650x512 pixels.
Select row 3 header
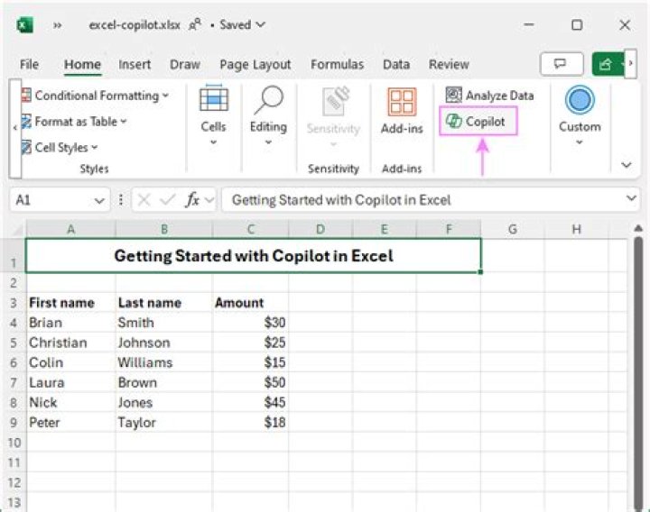tap(14, 303)
